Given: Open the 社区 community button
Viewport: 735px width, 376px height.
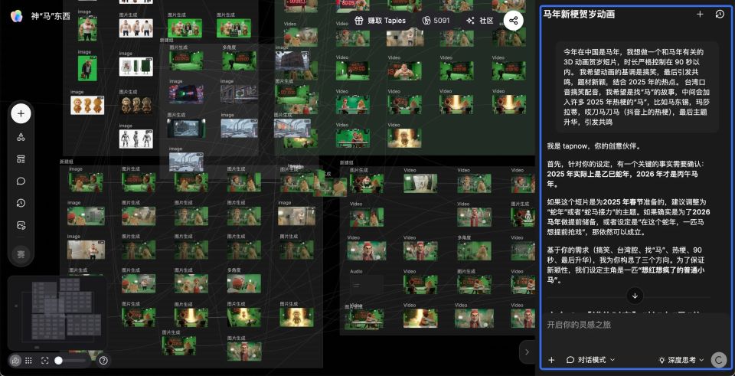Looking at the screenshot, I should click(x=480, y=21).
